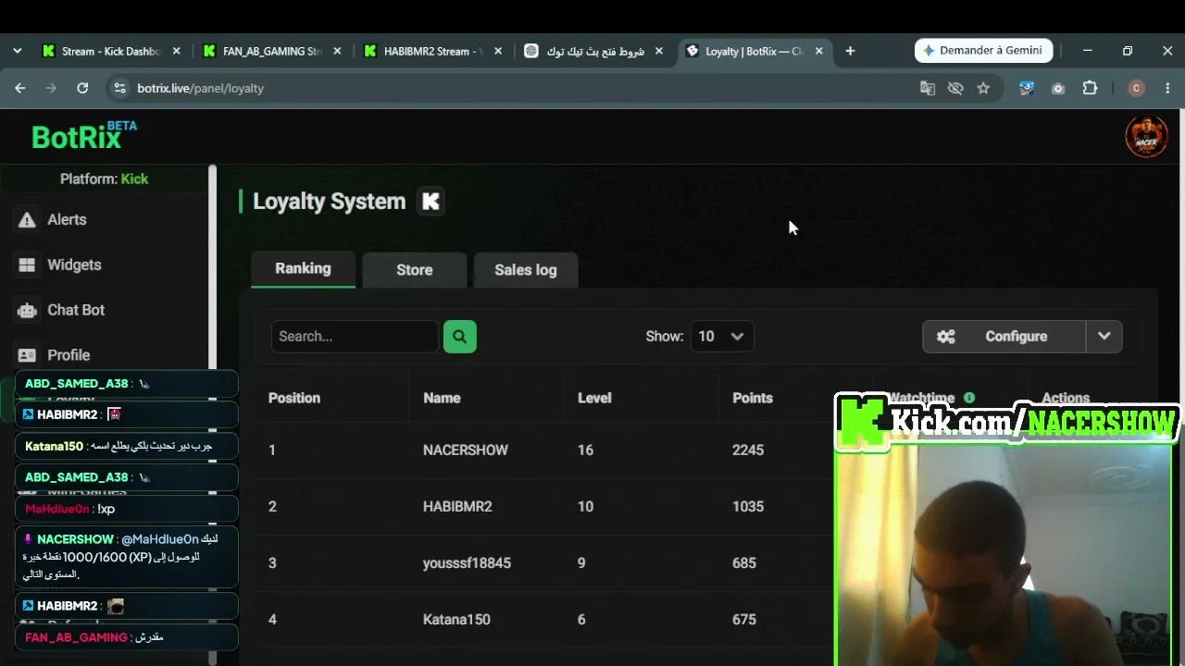Click HABIBMR2 in the ranking table
1185x666 pixels.
(457, 507)
